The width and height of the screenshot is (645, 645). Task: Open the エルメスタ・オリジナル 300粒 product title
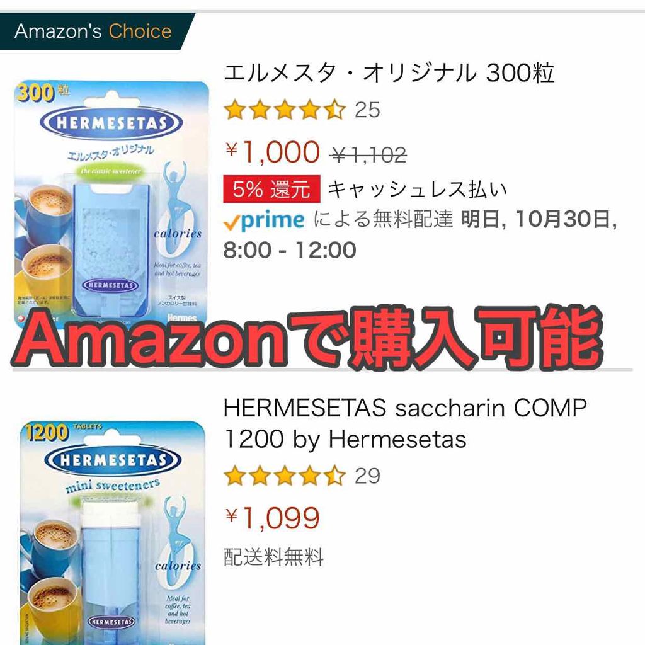[x=389, y=73]
